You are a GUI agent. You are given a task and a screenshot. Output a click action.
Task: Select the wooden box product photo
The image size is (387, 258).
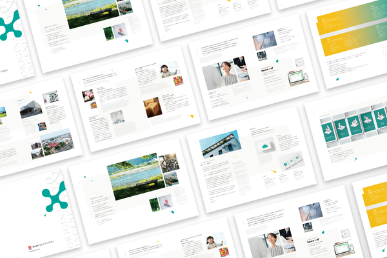click(152, 107)
